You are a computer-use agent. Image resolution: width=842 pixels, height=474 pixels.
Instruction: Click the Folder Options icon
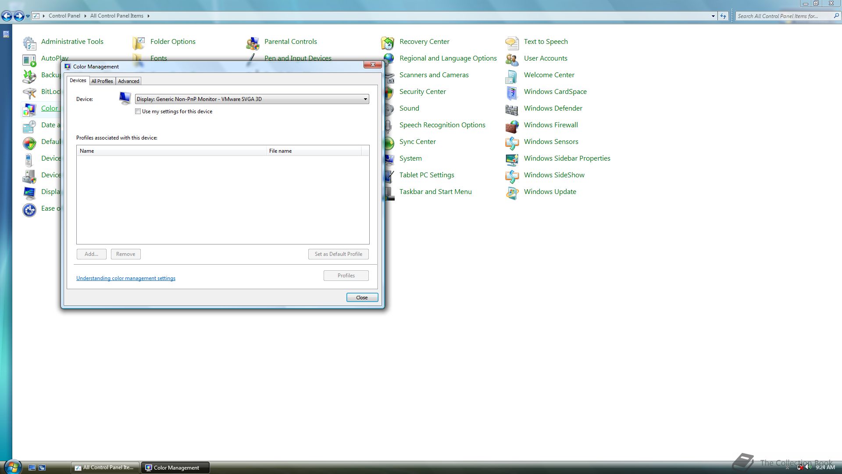pos(139,43)
